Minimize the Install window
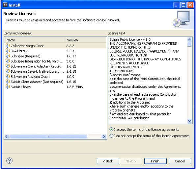The width and height of the screenshot is (196, 169). coord(176,5)
